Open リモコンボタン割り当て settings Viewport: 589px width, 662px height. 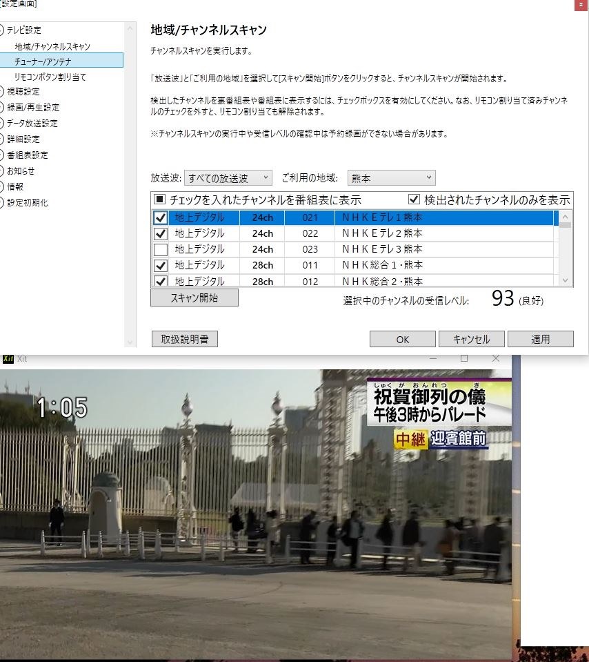[50, 77]
